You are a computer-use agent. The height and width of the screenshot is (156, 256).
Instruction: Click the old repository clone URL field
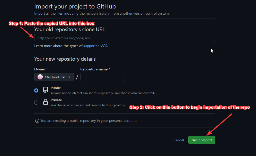click(125, 38)
